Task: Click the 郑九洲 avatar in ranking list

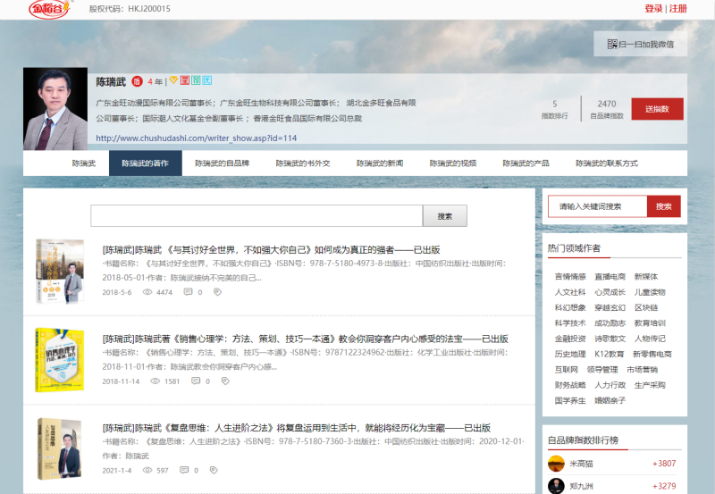Action: [x=556, y=486]
